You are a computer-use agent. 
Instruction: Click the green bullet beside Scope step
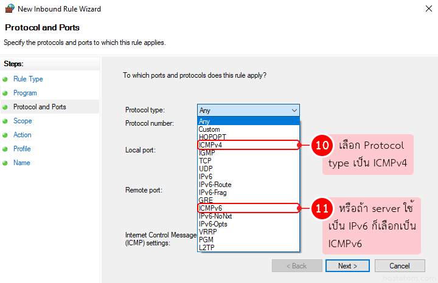click(x=5, y=121)
